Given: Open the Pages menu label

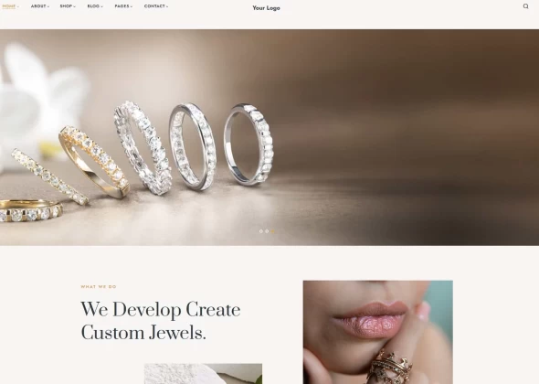Looking at the screenshot, I should click(122, 6).
